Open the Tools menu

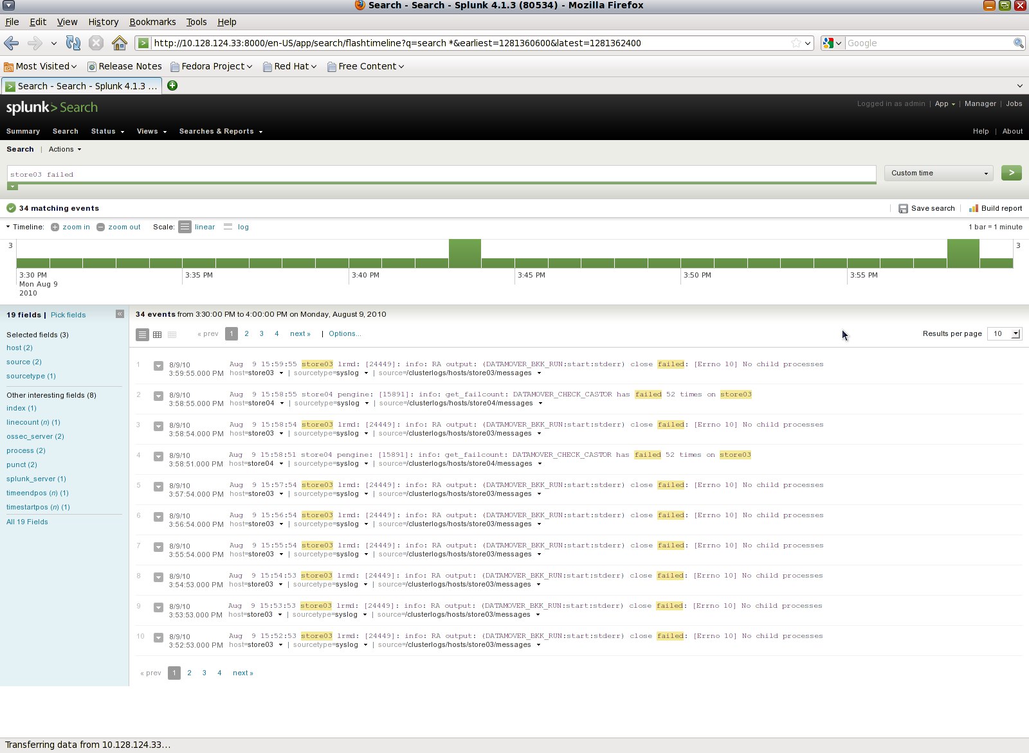pos(197,22)
